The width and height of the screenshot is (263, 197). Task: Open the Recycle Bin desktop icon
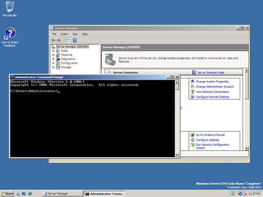pos(10,9)
